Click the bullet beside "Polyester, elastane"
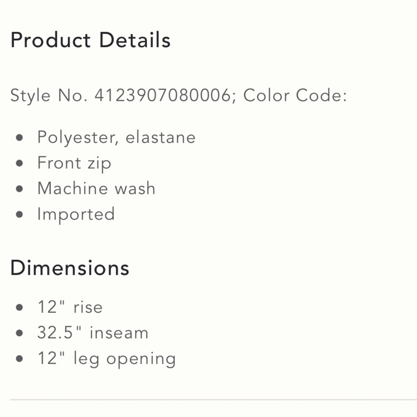This screenshot has width=417, height=417. (19, 138)
